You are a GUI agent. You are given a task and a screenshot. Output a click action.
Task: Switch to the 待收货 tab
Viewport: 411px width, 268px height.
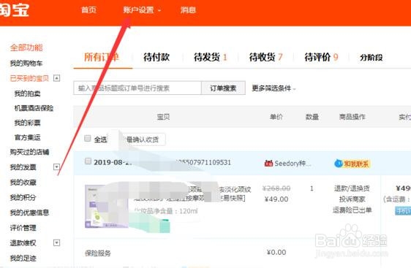[x=265, y=57]
